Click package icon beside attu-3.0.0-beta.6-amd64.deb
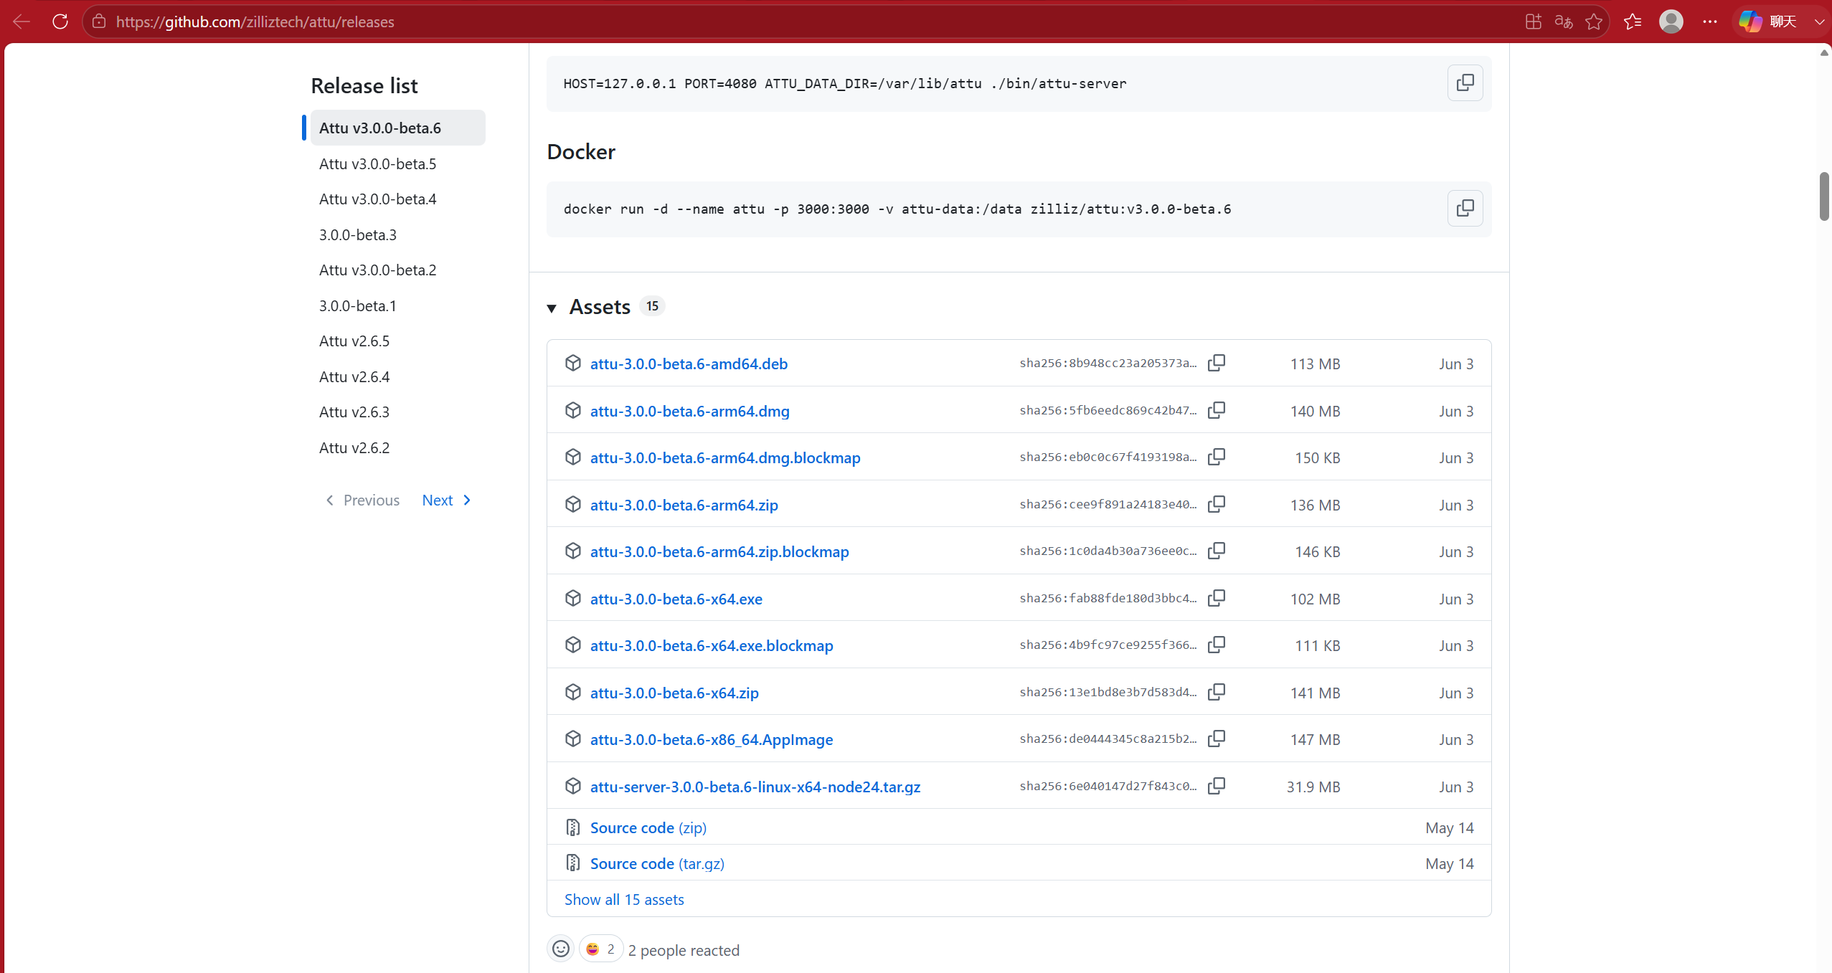This screenshot has height=973, width=1832. pos(572,363)
